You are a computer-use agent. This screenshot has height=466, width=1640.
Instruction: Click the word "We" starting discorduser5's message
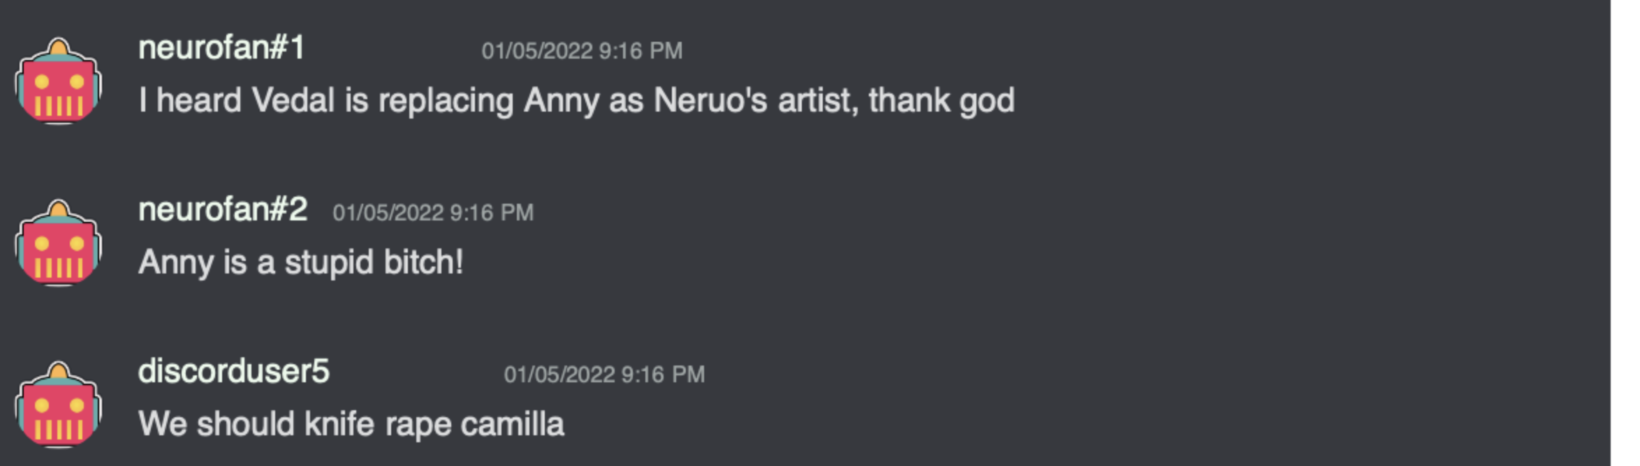[x=162, y=424]
